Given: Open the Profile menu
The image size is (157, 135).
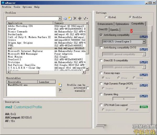Looking at the screenshot, I should coord(7,7).
